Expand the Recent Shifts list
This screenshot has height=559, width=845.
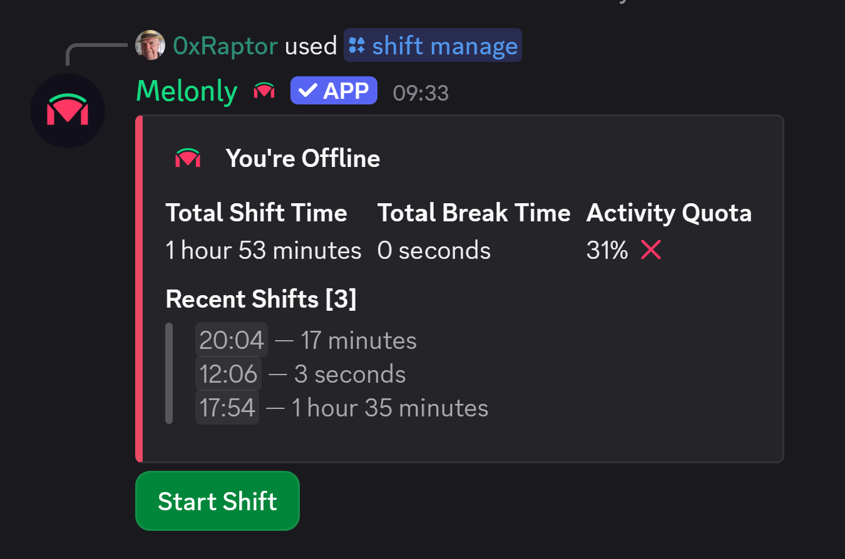pos(261,299)
